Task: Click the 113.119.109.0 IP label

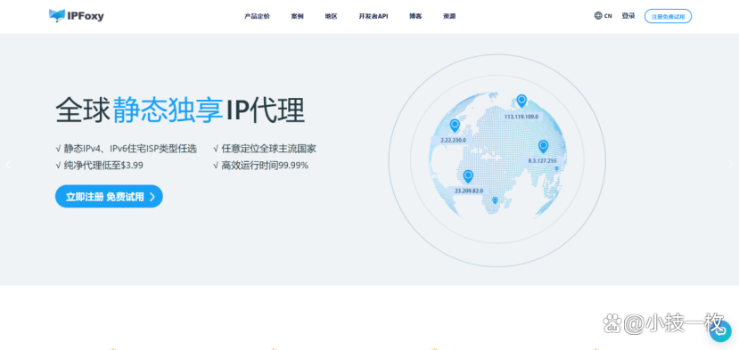Action: (521, 116)
